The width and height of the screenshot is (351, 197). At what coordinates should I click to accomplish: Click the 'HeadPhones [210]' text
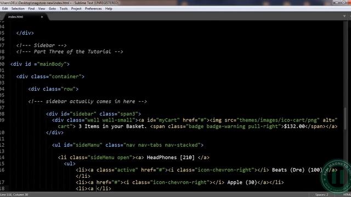pyautogui.click(x=171, y=158)
